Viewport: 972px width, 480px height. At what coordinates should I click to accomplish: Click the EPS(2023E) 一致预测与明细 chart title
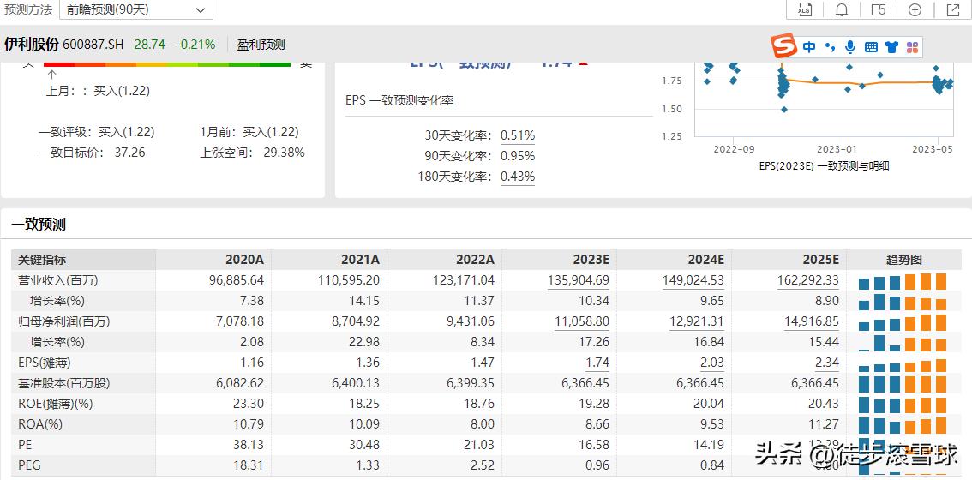pos(824,166)
